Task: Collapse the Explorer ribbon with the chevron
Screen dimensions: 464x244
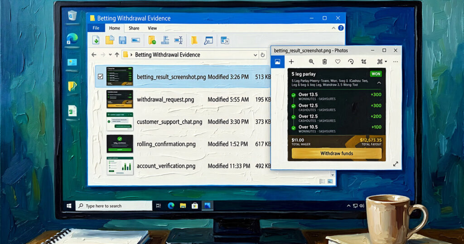Action: [333, 28]
